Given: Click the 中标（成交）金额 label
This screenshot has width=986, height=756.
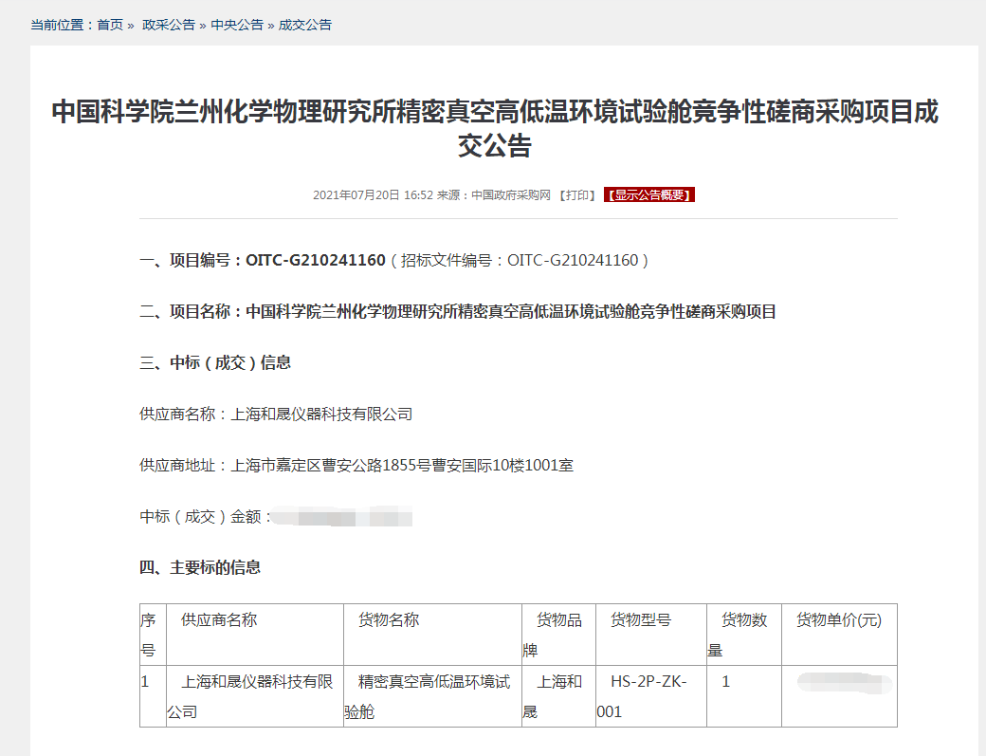Looking at the screenshot, I should click(x=205, y=517).
